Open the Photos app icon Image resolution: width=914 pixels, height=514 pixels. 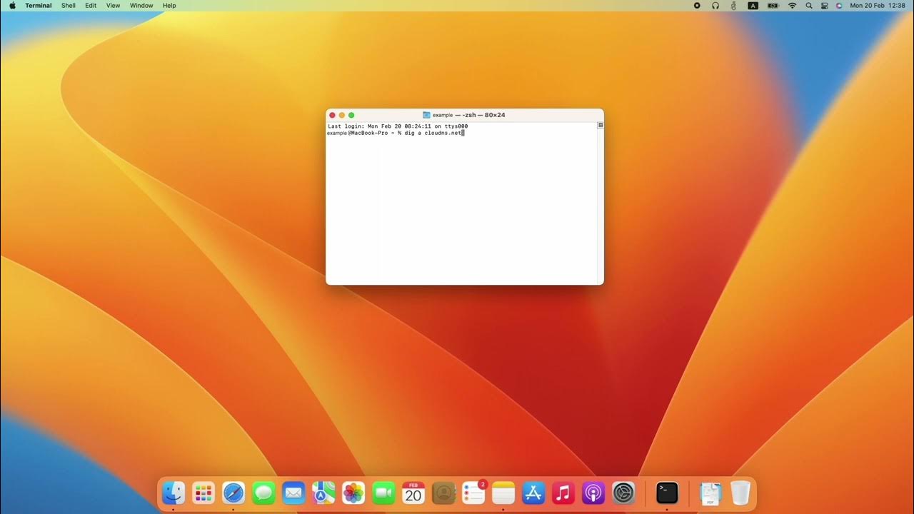coord(353,493)
